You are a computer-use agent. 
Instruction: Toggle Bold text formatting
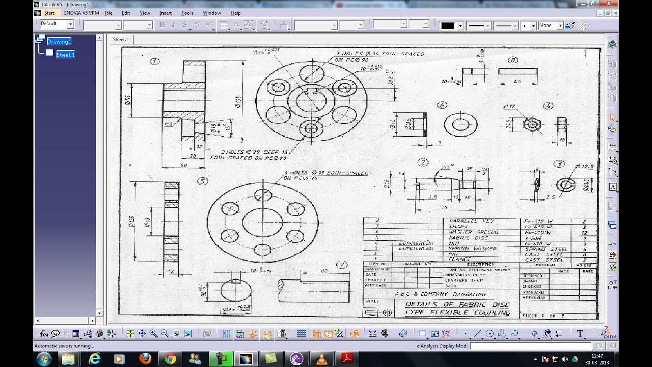pos(162,24)
